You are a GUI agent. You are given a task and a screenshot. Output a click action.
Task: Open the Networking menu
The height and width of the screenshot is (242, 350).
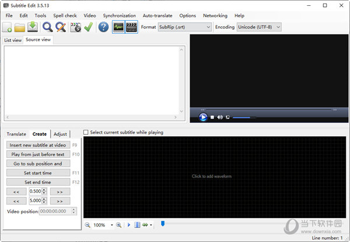click(x=215, y=16)
